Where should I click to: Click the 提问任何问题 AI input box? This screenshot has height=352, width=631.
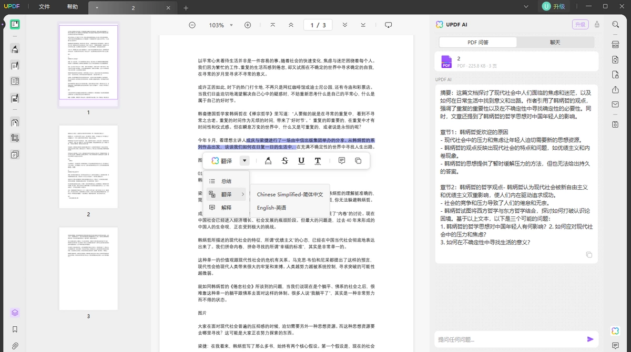510,340
